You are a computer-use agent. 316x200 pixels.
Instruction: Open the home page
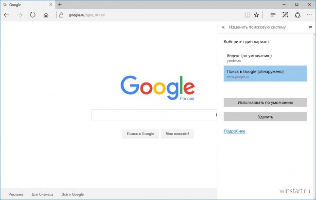pos(46,15)
